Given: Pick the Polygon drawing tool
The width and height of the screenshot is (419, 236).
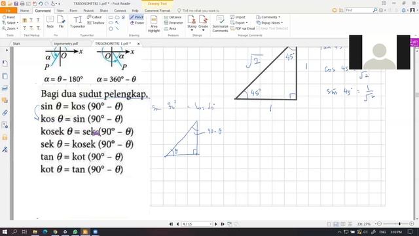Looking at the screenshot, I should [111, 28].
